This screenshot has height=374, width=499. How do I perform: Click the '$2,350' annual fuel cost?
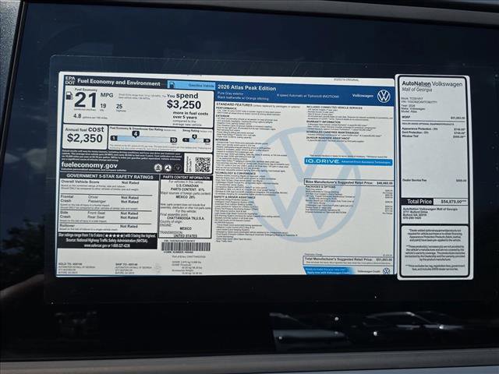85,138
